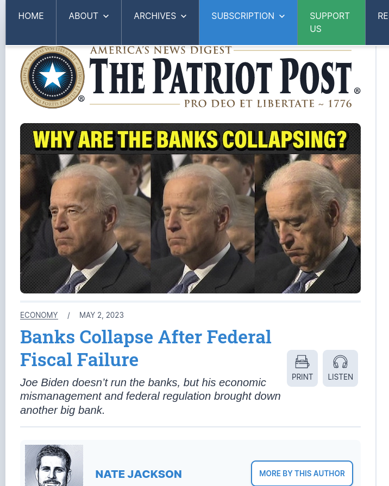
Task: Go to the Home menu item
Action: (x=31, y=16)
